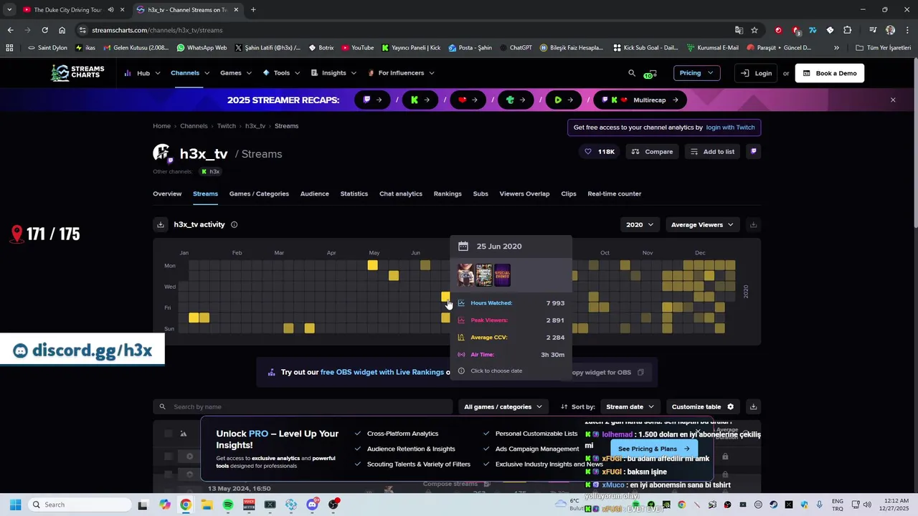The height and width of the screenshot is (516, 918).
Task: Show info tooltip for h3x_tv activity
Action: pyautogui.click(x=234, y=224)
